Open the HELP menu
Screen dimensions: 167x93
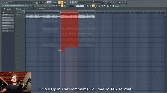tap(26, 6)
